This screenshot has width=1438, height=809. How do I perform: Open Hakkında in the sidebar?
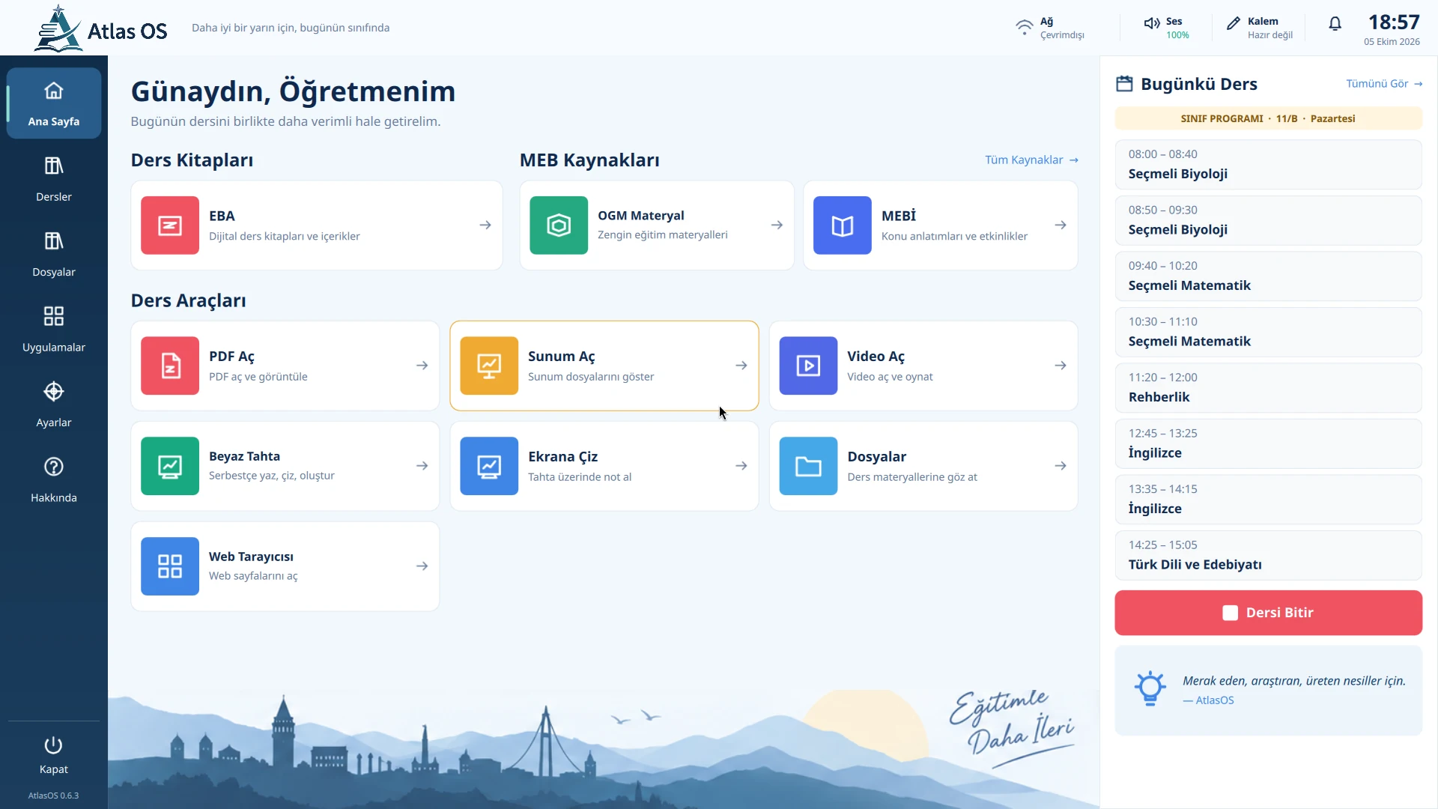[54, 480]
